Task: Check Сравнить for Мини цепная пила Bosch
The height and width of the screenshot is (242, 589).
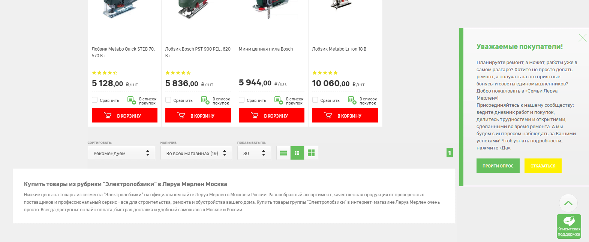Action: (242, 100)
